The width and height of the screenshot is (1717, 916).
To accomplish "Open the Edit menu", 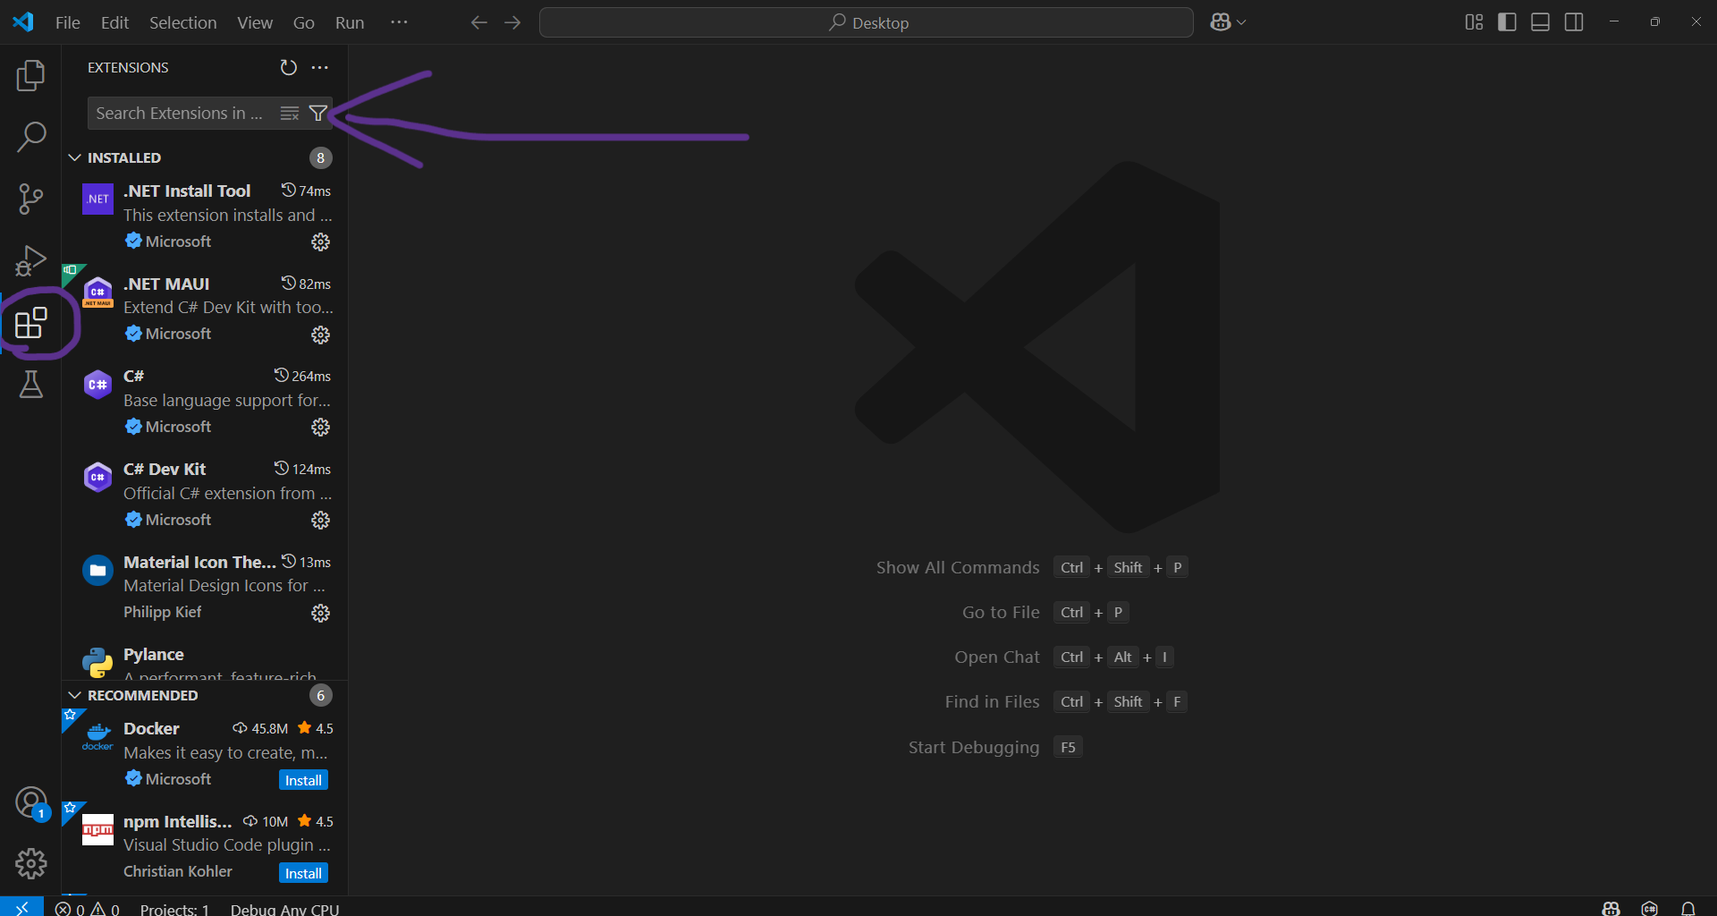I will 114,22.
